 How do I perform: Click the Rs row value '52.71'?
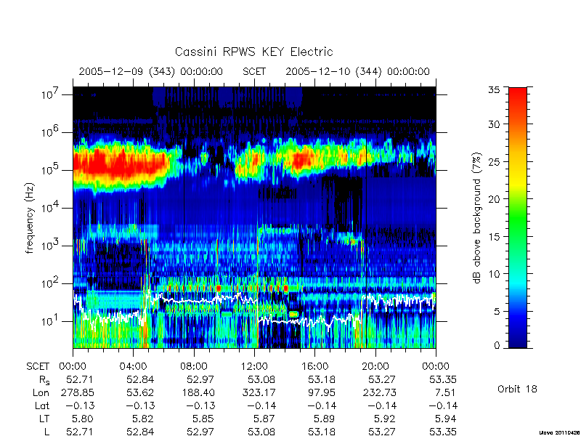click(x=80, y=379)
